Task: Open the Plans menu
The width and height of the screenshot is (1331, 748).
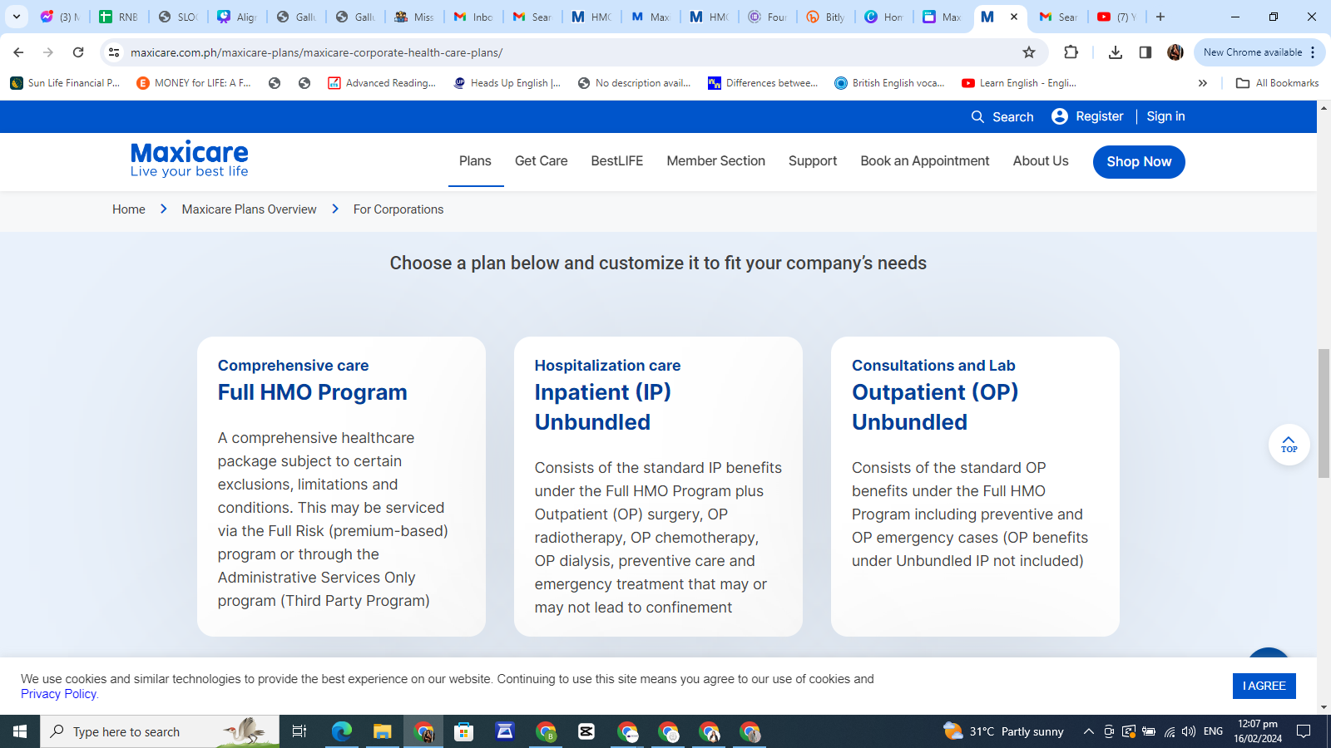Action: pyautogui.click(x=475, y=161)
